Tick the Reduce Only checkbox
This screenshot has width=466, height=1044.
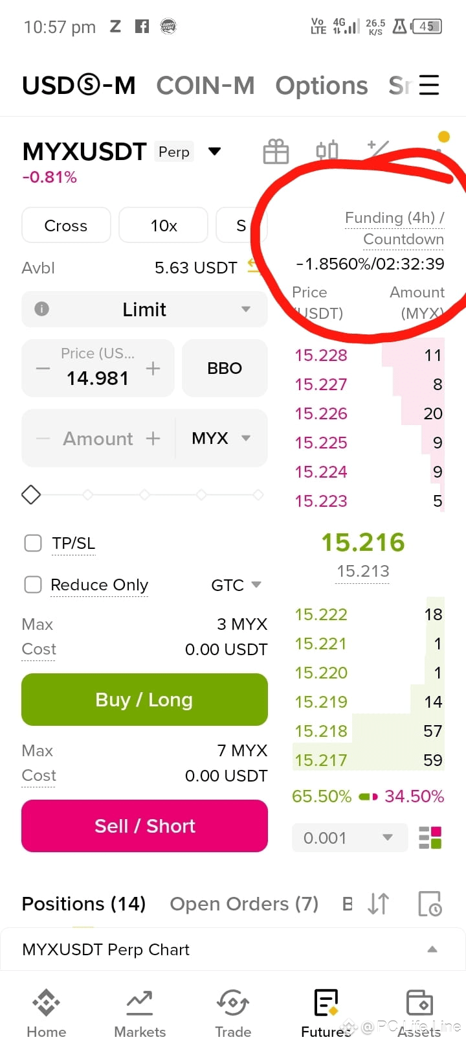pyautogui.click(x=33, y=585)
